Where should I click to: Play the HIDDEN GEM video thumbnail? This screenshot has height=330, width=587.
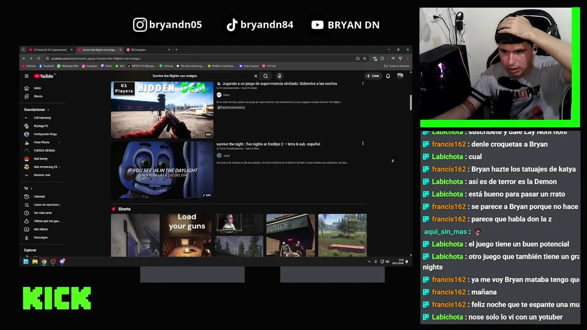point(162,110)
